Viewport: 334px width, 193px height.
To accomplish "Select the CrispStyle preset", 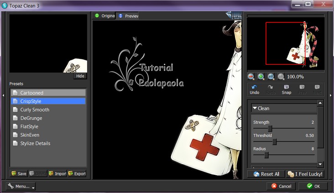I will [x=48, y=101].
